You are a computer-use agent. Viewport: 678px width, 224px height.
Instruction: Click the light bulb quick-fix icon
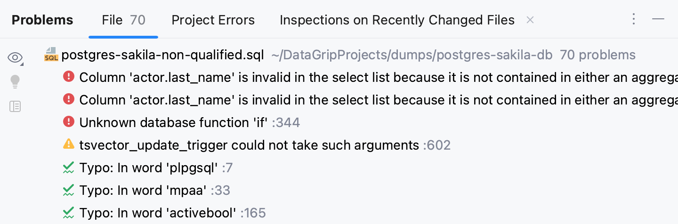[15, 82]
